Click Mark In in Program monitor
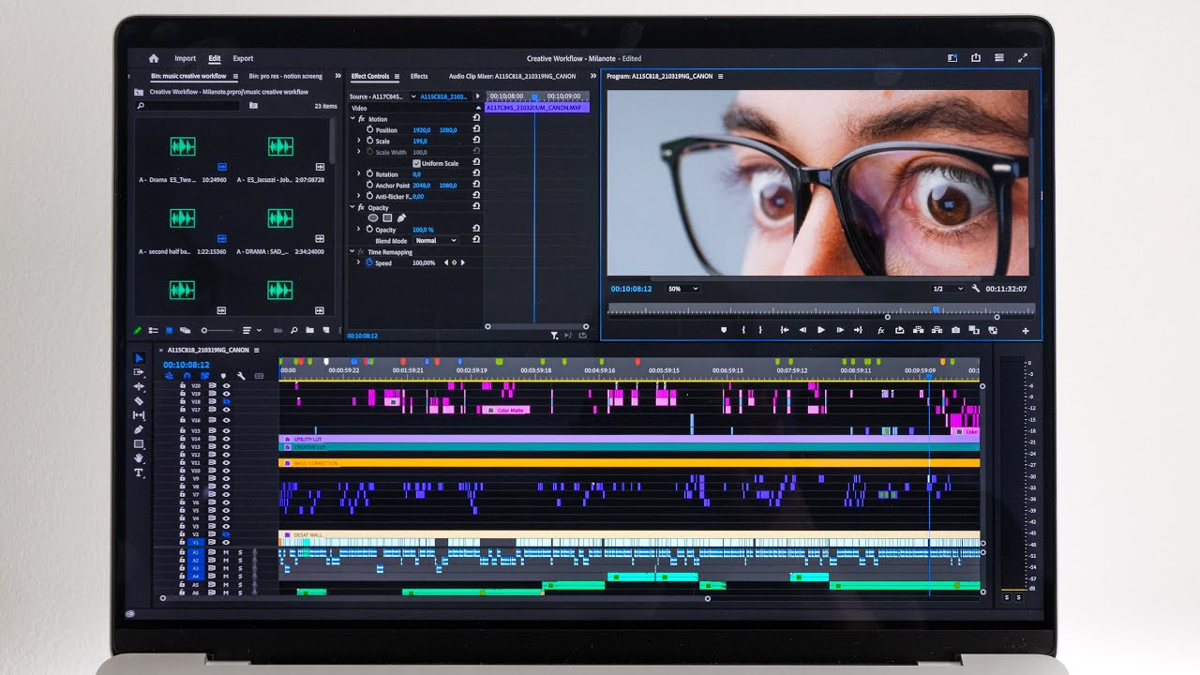 pos(743,330)
